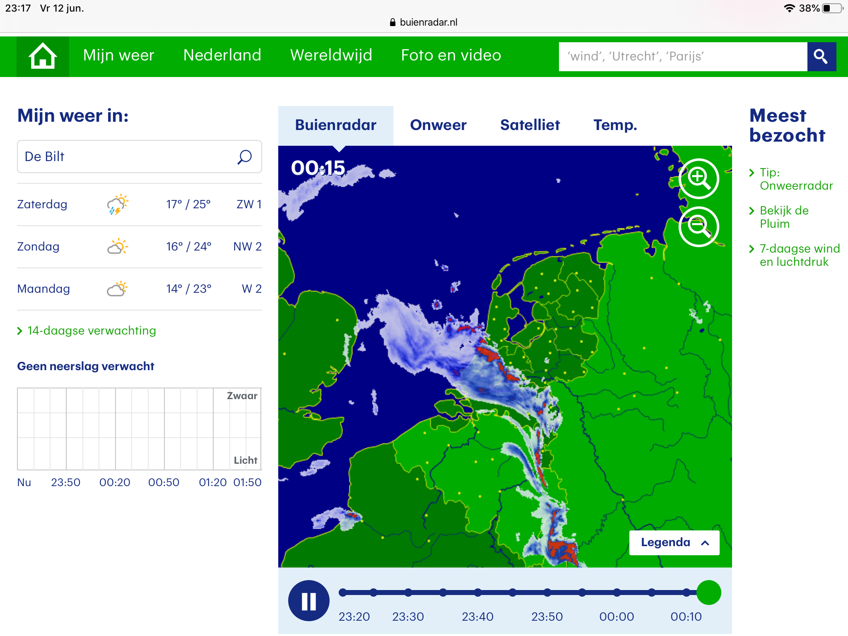
Task: Click the Maandag cloudy sun weather icon
Action: [x=118, y=289]
